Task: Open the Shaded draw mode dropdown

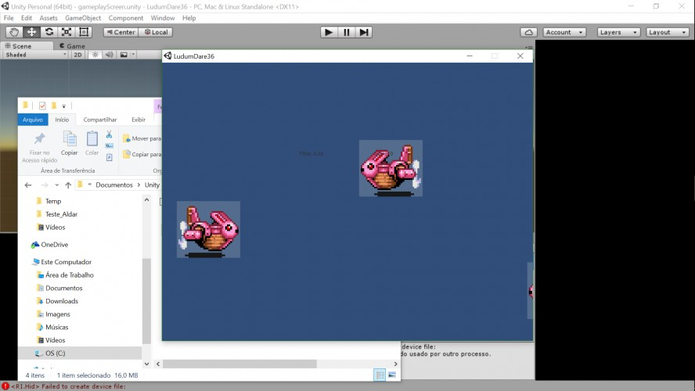Action: [x=35, y=55]
